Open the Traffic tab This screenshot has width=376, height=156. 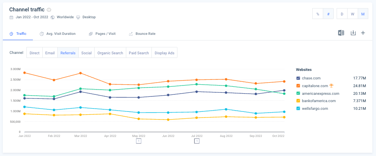coord(18,34)
